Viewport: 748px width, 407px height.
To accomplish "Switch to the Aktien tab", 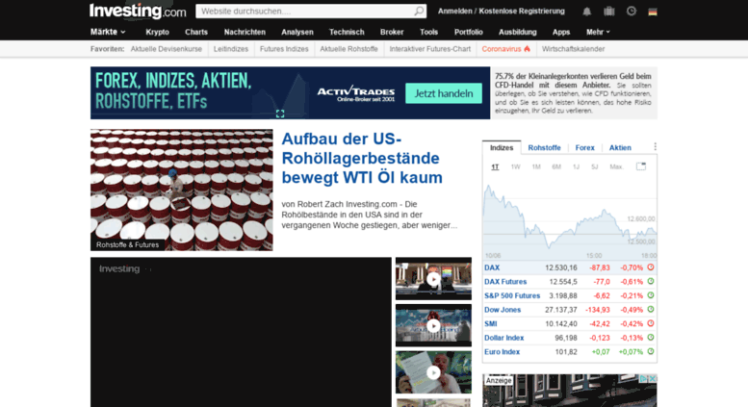I will pyautogui.click(x=620, y=148).
